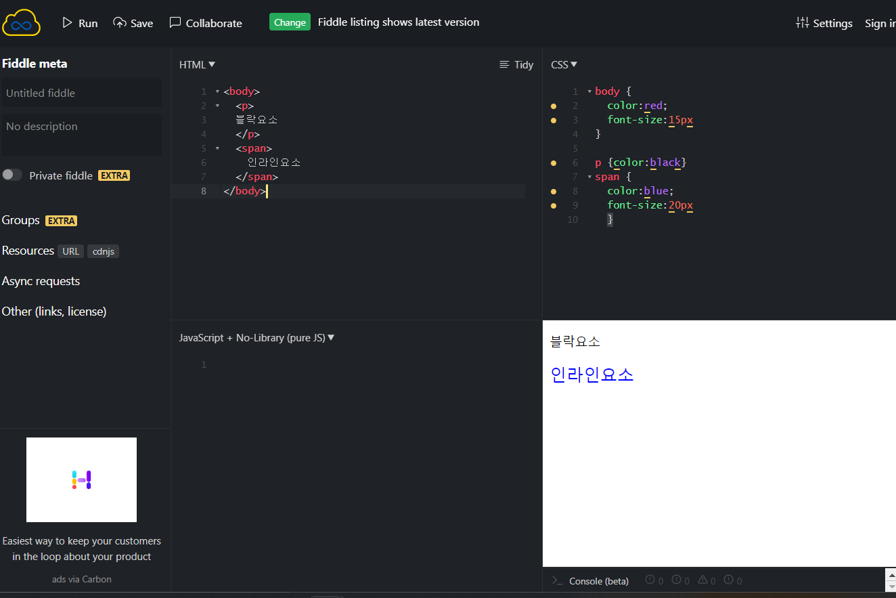
Task: Click the JSFiddle cloud logo
Action: pos(22,22)
